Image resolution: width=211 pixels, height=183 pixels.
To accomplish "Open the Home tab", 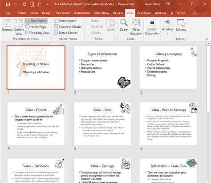I will 22,13.
